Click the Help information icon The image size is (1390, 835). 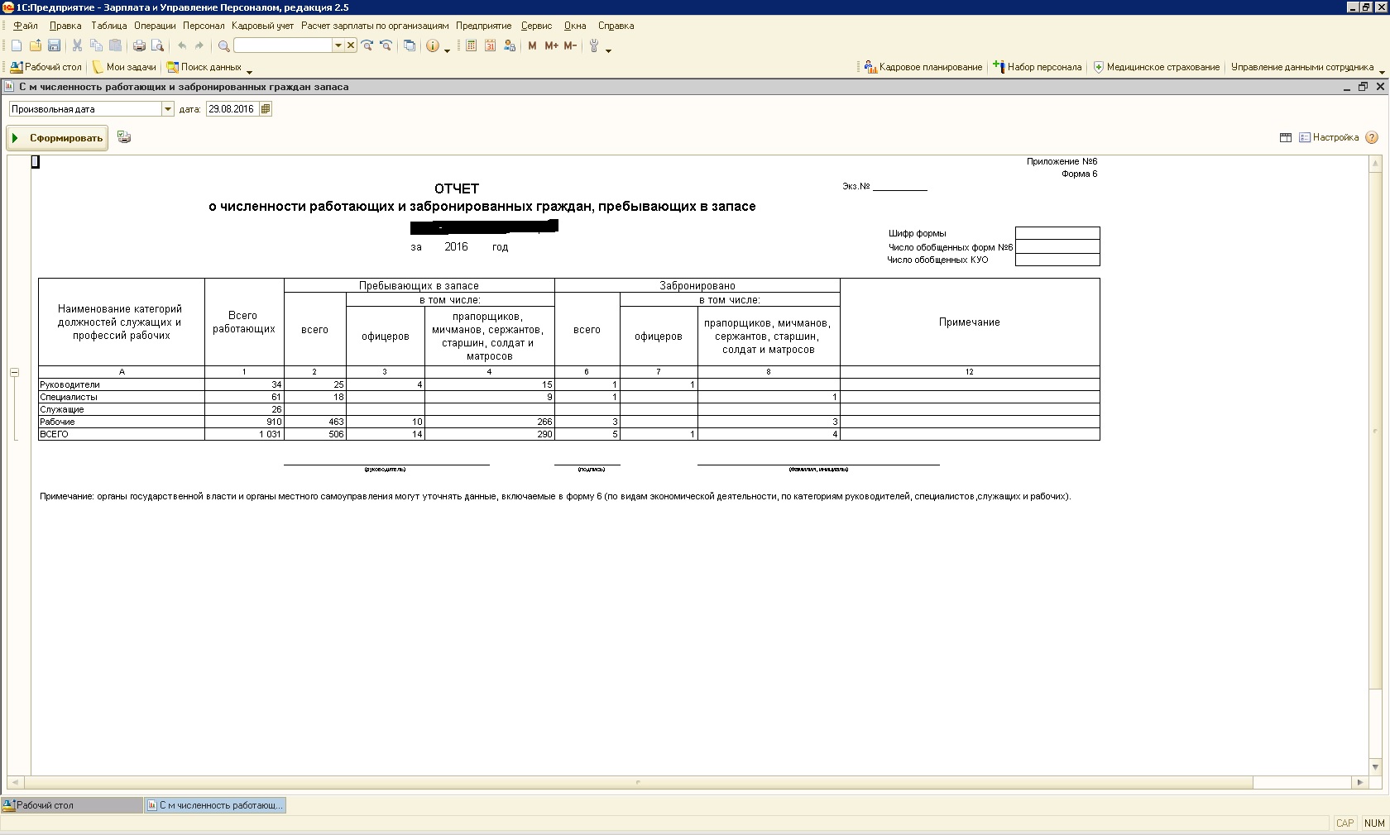433,46
